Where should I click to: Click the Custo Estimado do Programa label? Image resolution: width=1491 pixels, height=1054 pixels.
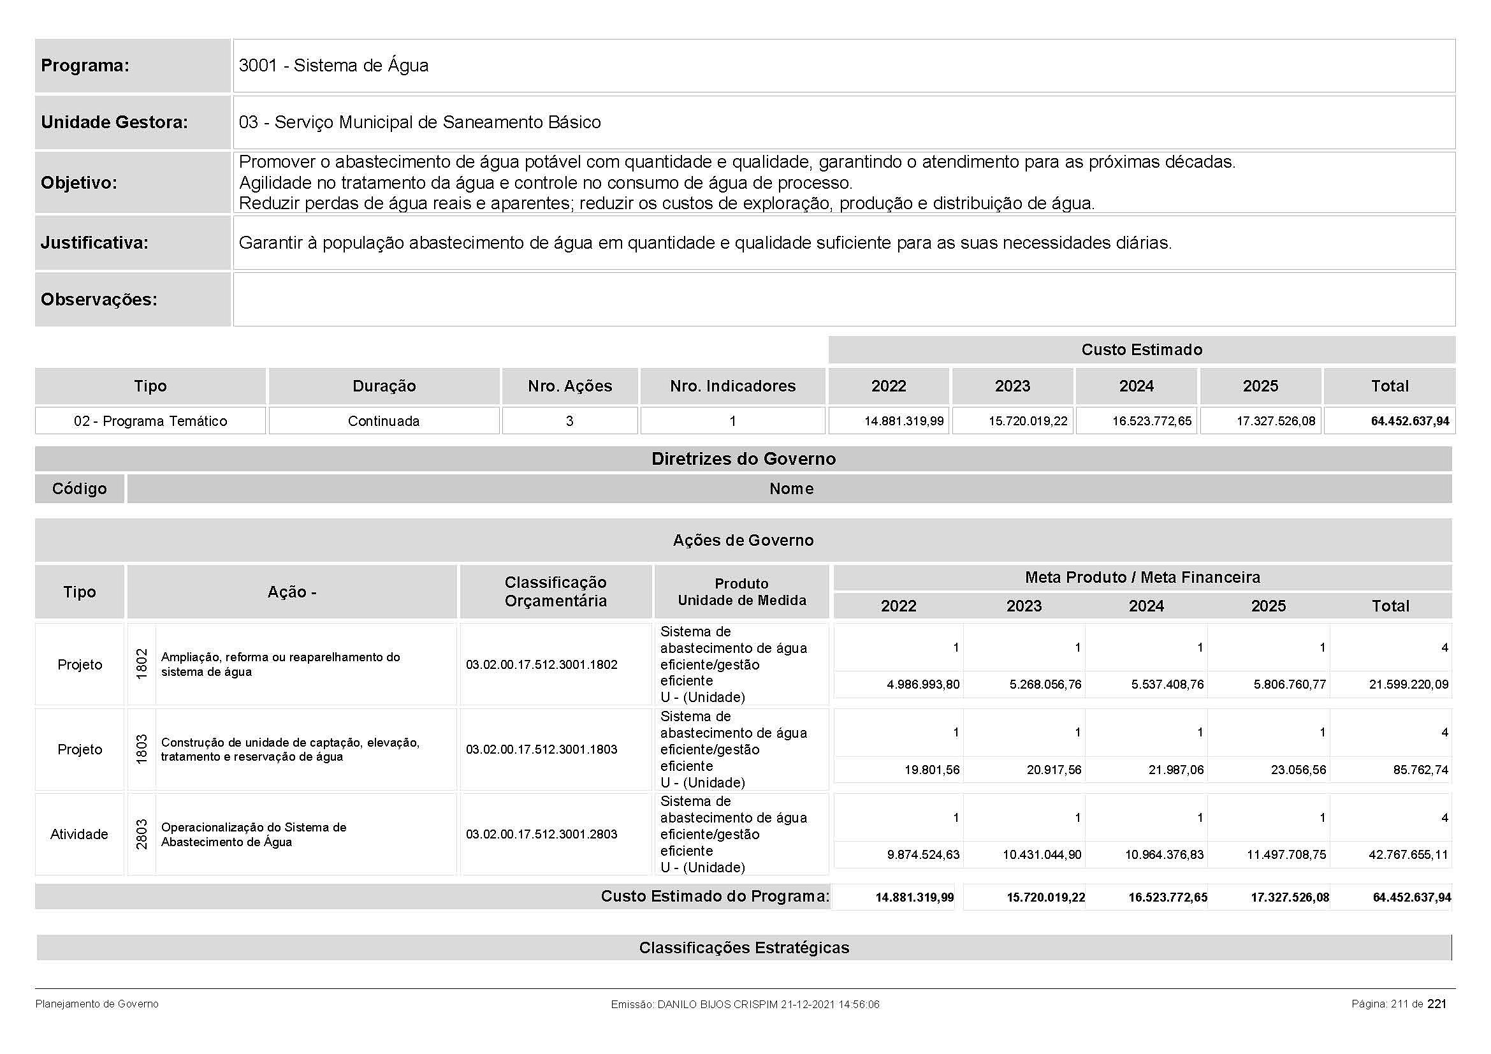715,897
